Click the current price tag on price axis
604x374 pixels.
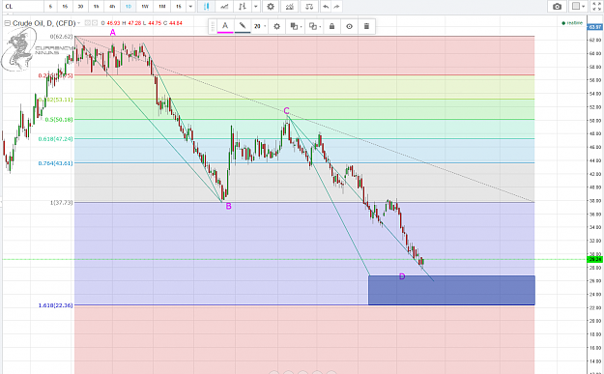point(595,260)
